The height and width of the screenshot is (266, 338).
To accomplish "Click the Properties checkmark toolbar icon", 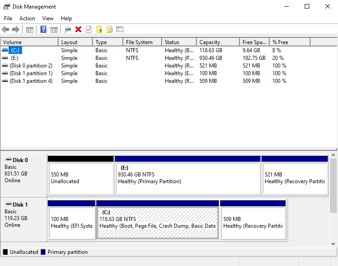I will (x=89, y=29).
